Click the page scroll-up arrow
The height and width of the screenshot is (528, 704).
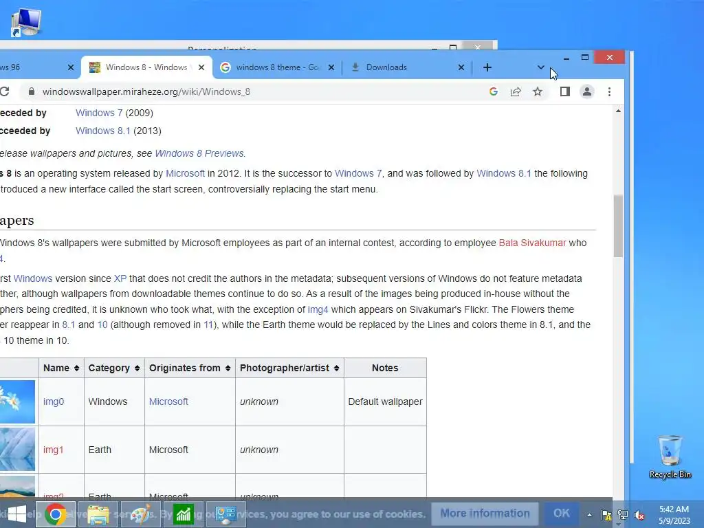(618, 111)
